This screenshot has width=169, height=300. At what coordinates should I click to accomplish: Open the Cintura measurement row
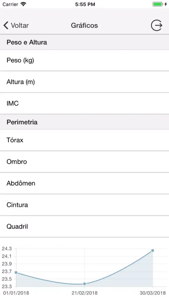84,205
